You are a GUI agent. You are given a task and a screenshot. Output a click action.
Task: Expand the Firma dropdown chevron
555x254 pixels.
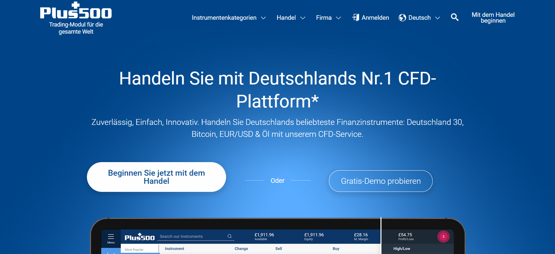pyautogui.click(x=338, y=18)
